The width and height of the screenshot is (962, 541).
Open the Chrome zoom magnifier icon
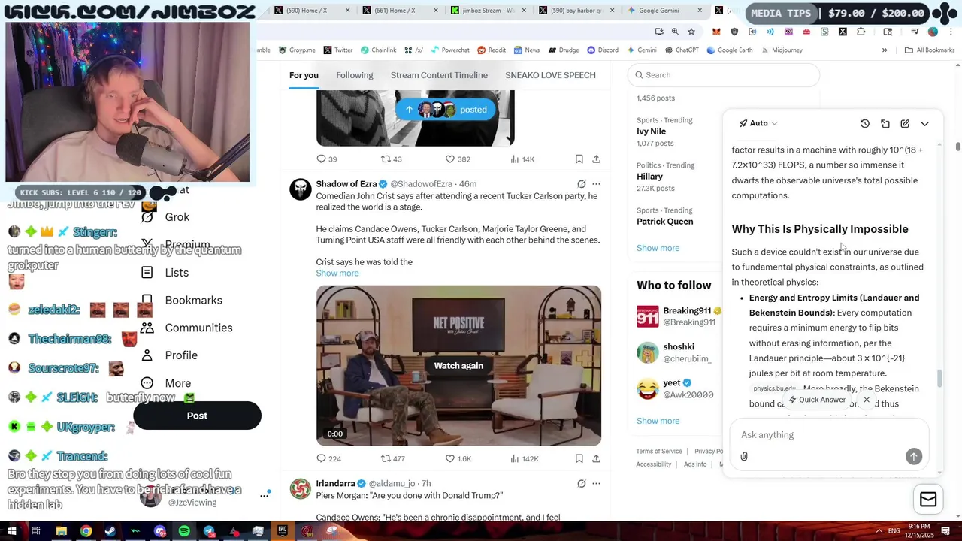tap(675, 32)
